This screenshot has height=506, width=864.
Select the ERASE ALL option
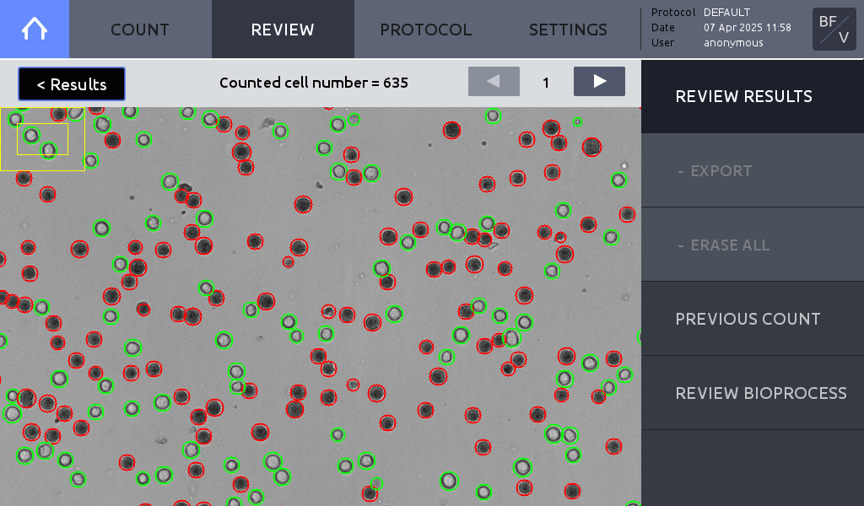[x=753, y=245]
